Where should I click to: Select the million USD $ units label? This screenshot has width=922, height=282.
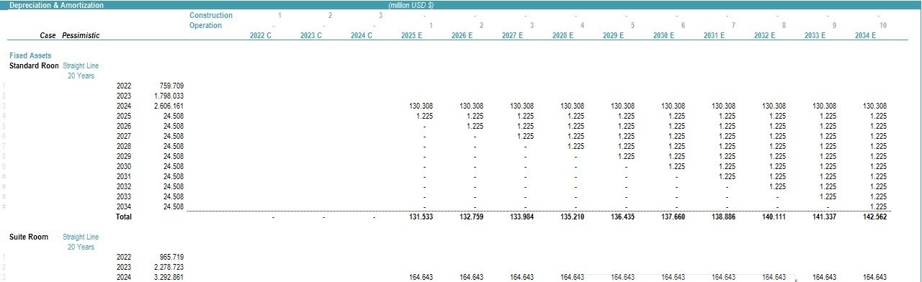pyautogui.click(x=411, y=5)
